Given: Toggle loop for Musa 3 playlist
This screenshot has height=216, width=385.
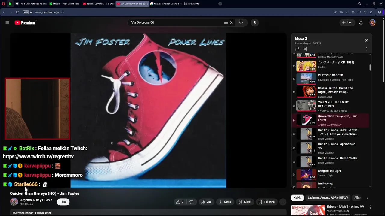Looking at the screenshot, I should (x=297, y=49).
